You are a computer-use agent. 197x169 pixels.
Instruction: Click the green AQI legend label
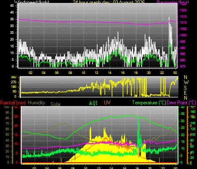pos(93,103)
